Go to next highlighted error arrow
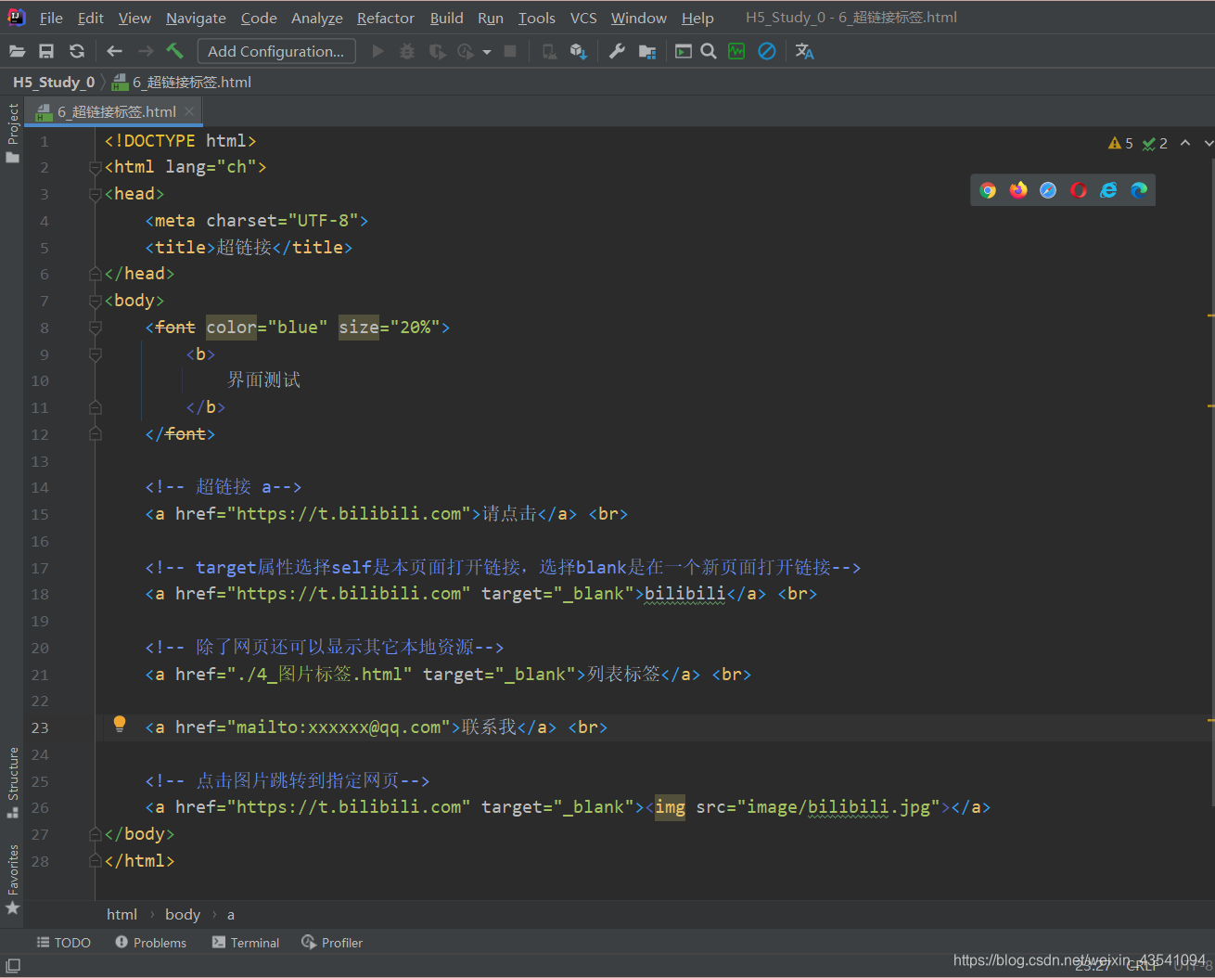 pyautogui.click(x=1209, y=143)
